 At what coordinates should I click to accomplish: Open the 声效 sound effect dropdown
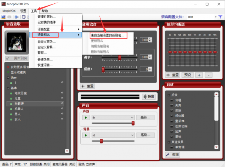(x=113, y=118)
